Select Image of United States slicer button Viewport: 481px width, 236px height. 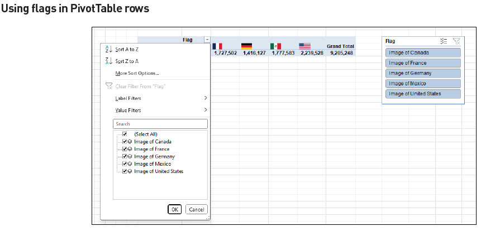[423, 94]
